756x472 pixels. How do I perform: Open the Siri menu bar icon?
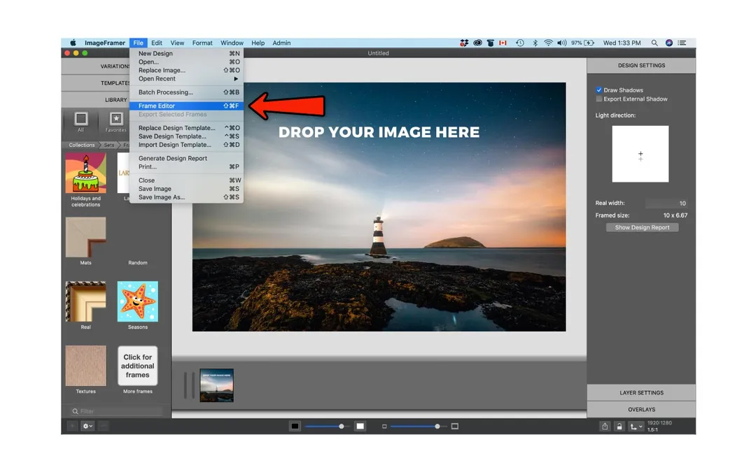668,43
